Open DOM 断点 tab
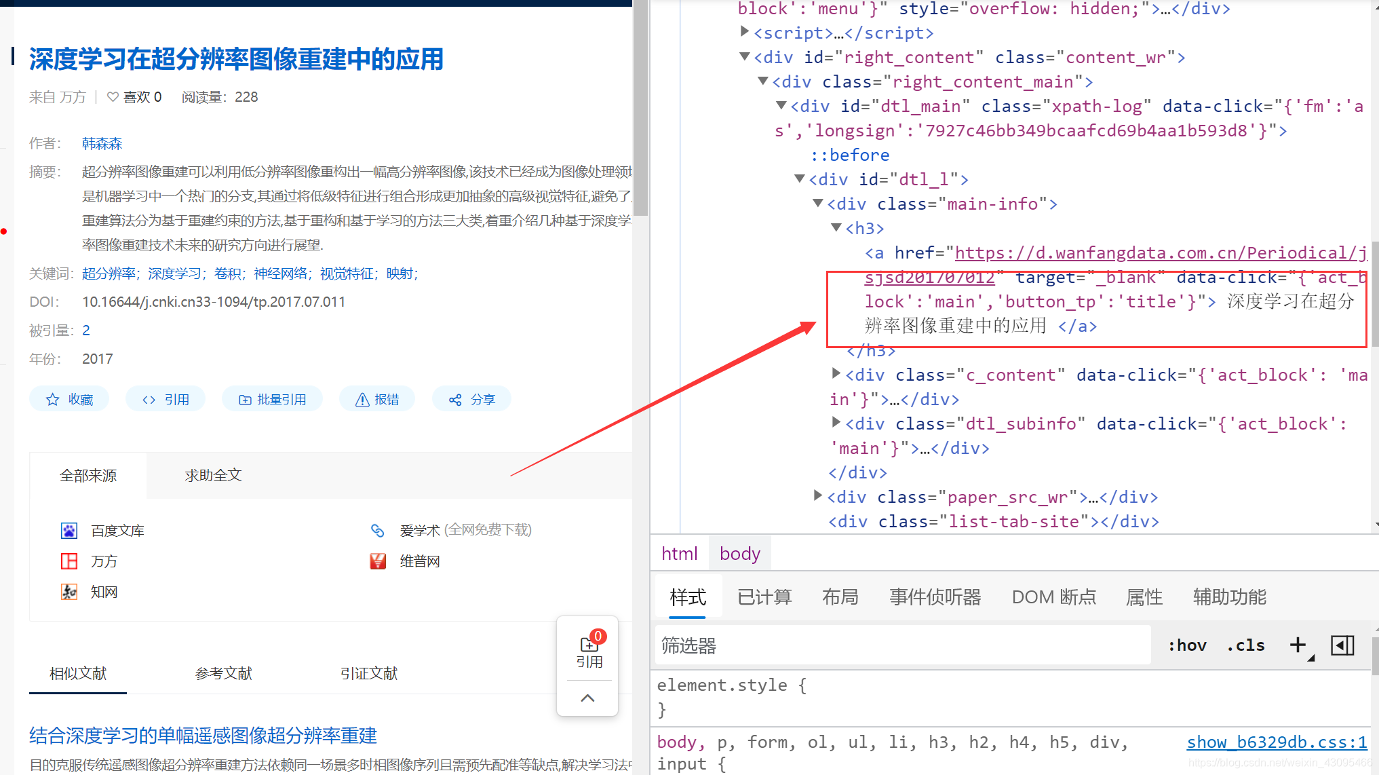Image resolution: width=1379 pixels, height=775 pixels. pyautogui.click(x=1054, y=597)
